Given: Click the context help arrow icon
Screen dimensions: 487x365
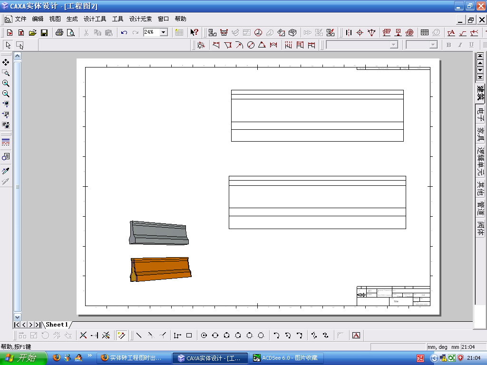Looking at the screenshot, I should (x=195, y=32).
